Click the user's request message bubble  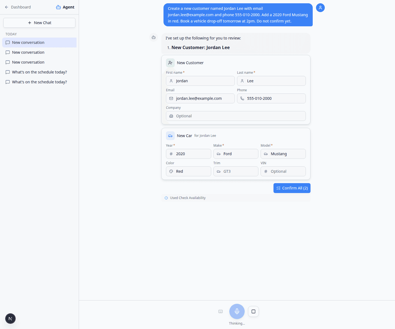tap(238, 15)
